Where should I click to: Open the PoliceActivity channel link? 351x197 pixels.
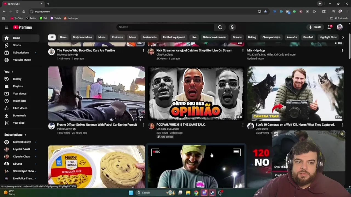[65, 129]
